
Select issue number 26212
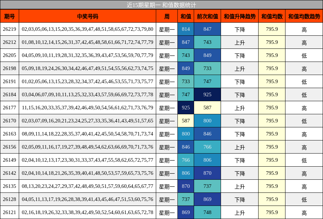click(10, 42)
